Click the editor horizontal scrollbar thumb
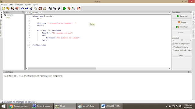 pos(62,68)
